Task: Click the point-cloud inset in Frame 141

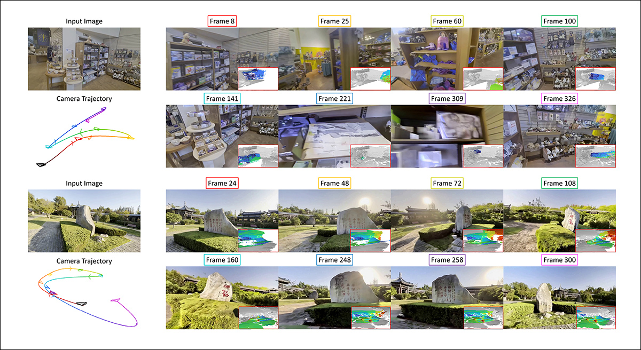Action: [258, 156]
